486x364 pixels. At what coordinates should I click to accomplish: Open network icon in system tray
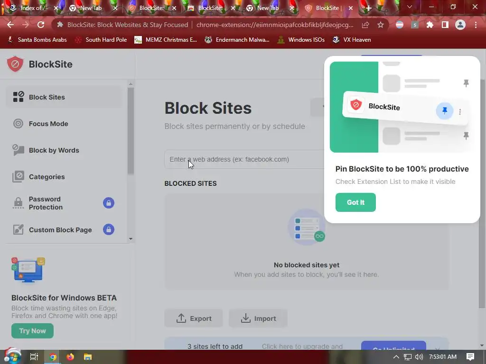(408, 357)
